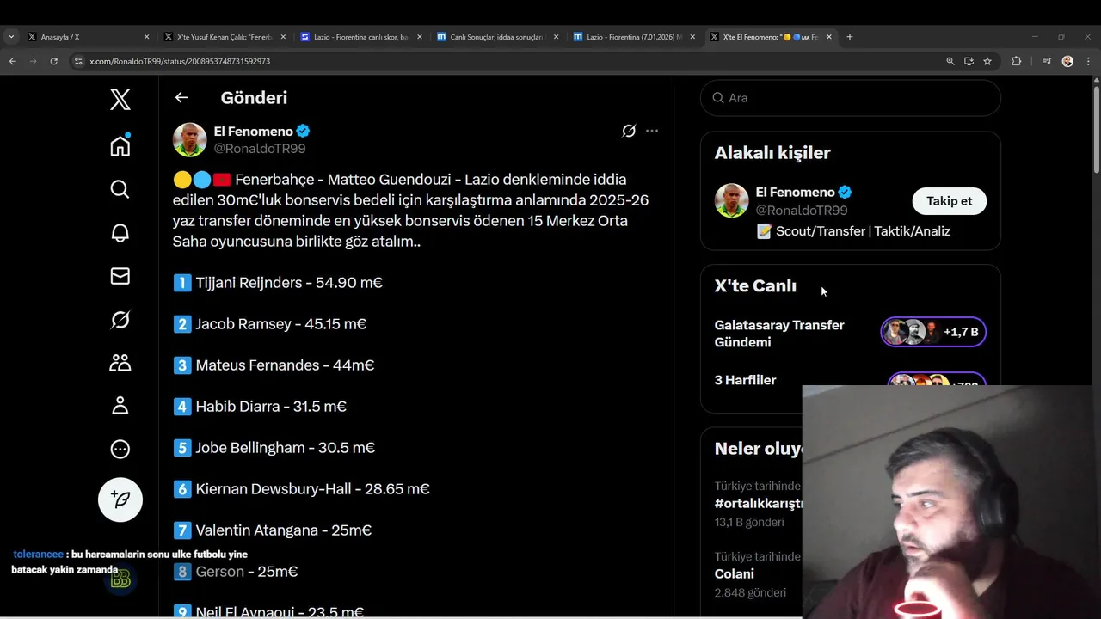Expand the tab search dropdown
The width and height of the screenshot is (1101, 619).
(x=11, y=37)
